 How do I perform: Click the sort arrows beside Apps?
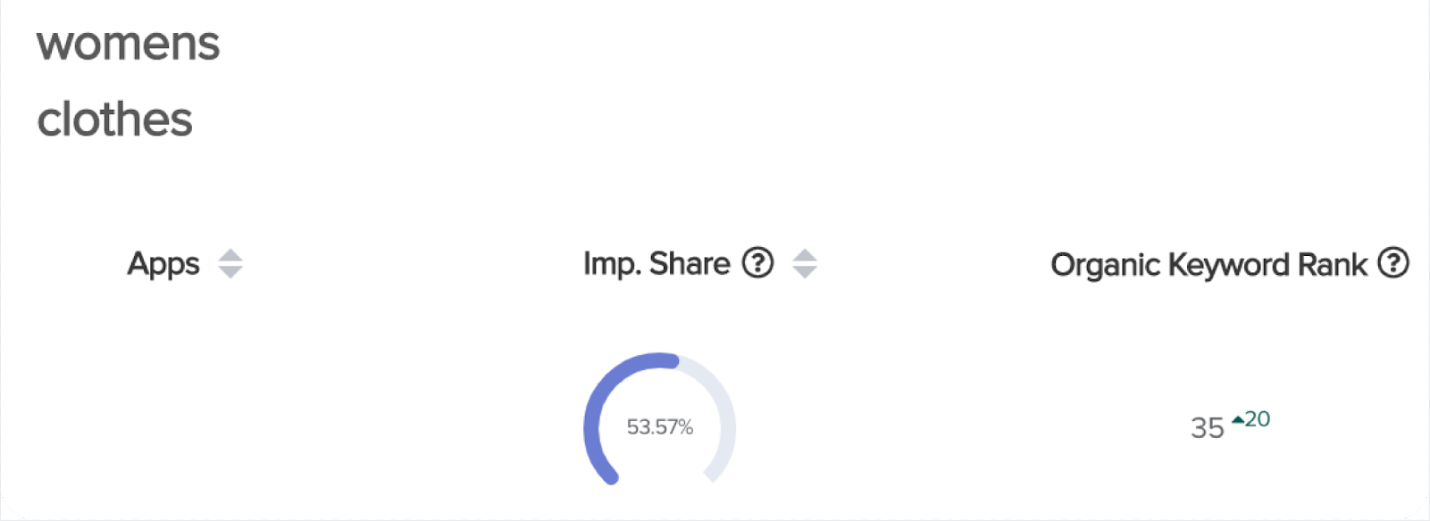point(230,264)
